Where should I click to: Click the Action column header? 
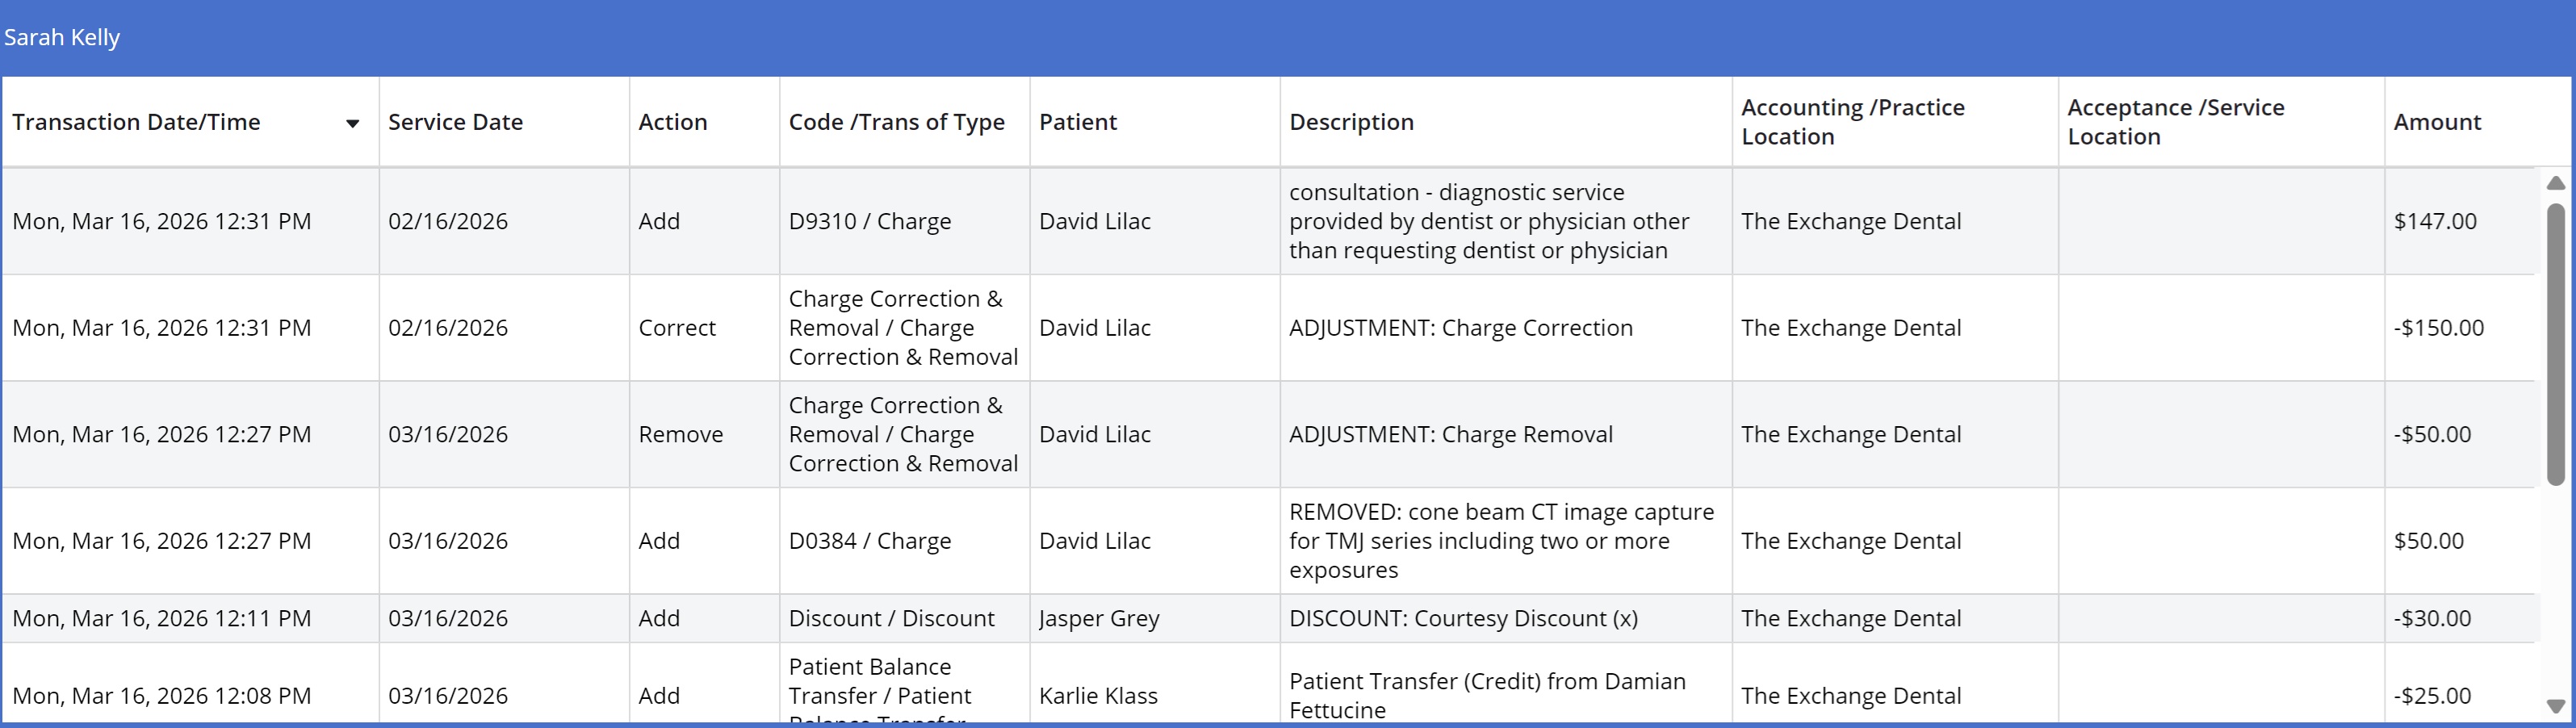[672, 122]
